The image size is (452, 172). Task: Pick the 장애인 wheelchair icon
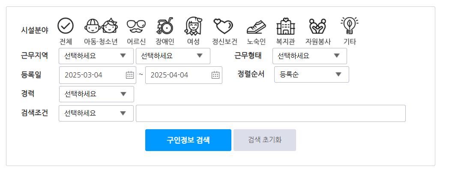click(165, 26)
